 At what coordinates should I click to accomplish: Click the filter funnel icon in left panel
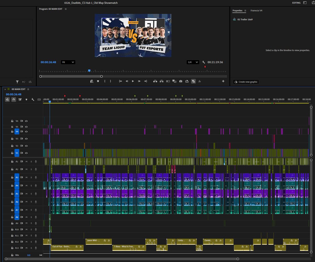coord(17,82)
